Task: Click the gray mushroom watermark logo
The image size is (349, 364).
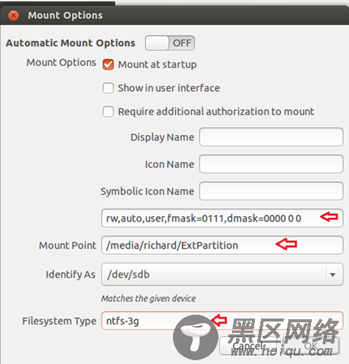Action: tap(196, 337)
